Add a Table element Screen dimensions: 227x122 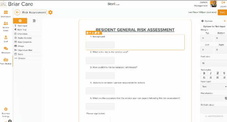(x=27, y=54)
